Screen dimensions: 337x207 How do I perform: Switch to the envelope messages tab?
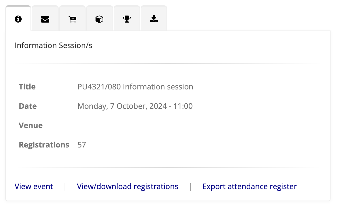(45, 19)
